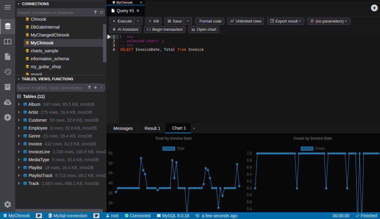
Task: Toggle the Unlimited rows option
Action: pos(246,21)
